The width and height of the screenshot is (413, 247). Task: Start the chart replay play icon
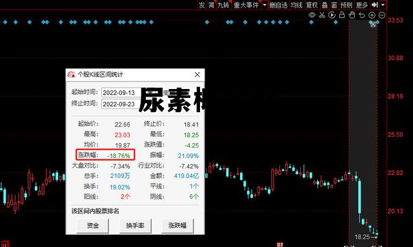332,15
